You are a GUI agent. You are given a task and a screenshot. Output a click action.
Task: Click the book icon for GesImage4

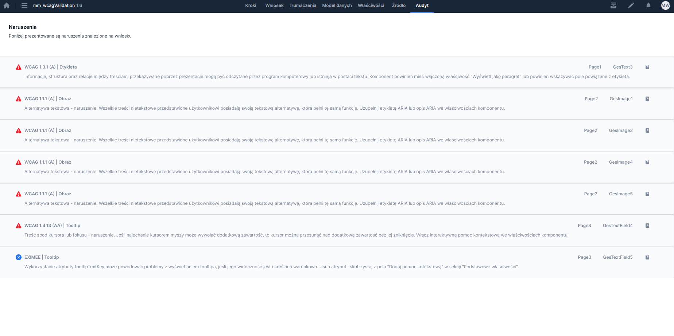pos(647,162)
